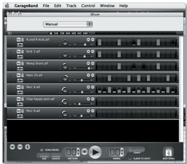Open the Edit menu

[x=58, y=6]
